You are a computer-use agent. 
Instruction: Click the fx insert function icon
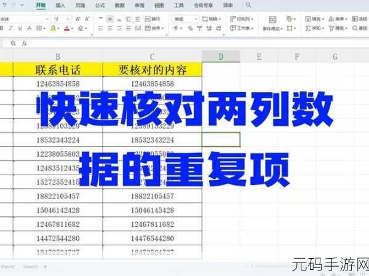pyautogui.click(x=24, y=43)
